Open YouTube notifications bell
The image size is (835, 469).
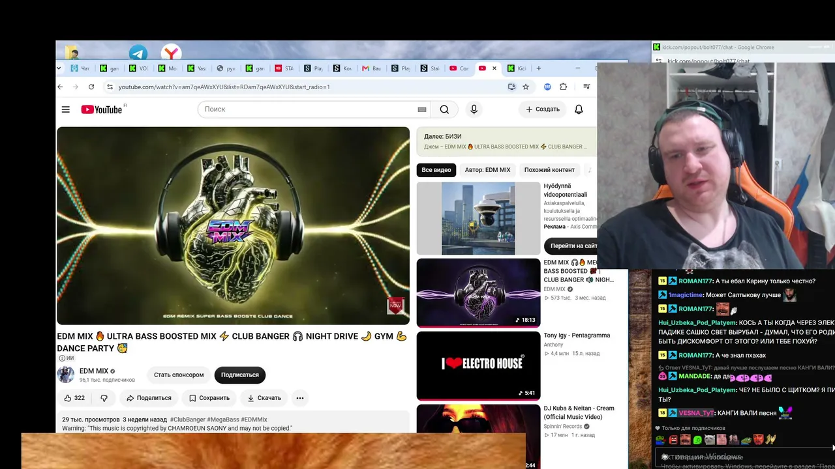click(579, 109)
